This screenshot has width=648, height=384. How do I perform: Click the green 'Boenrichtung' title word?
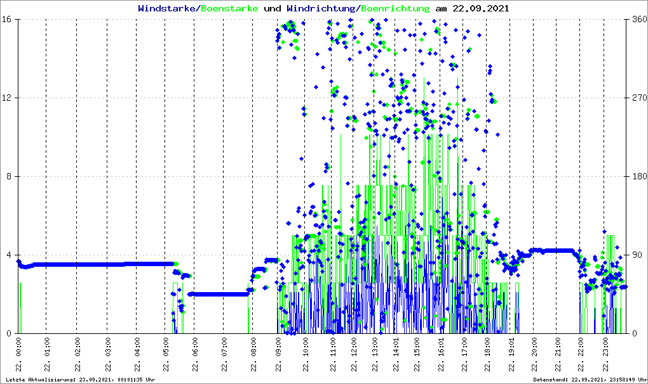tap(396, 9)
